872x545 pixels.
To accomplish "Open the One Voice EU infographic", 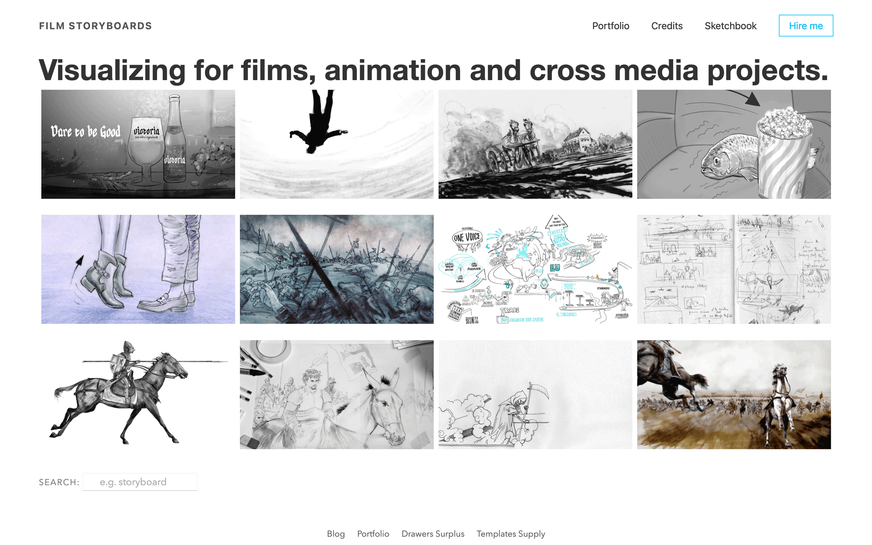I will [x=535, y=269].
